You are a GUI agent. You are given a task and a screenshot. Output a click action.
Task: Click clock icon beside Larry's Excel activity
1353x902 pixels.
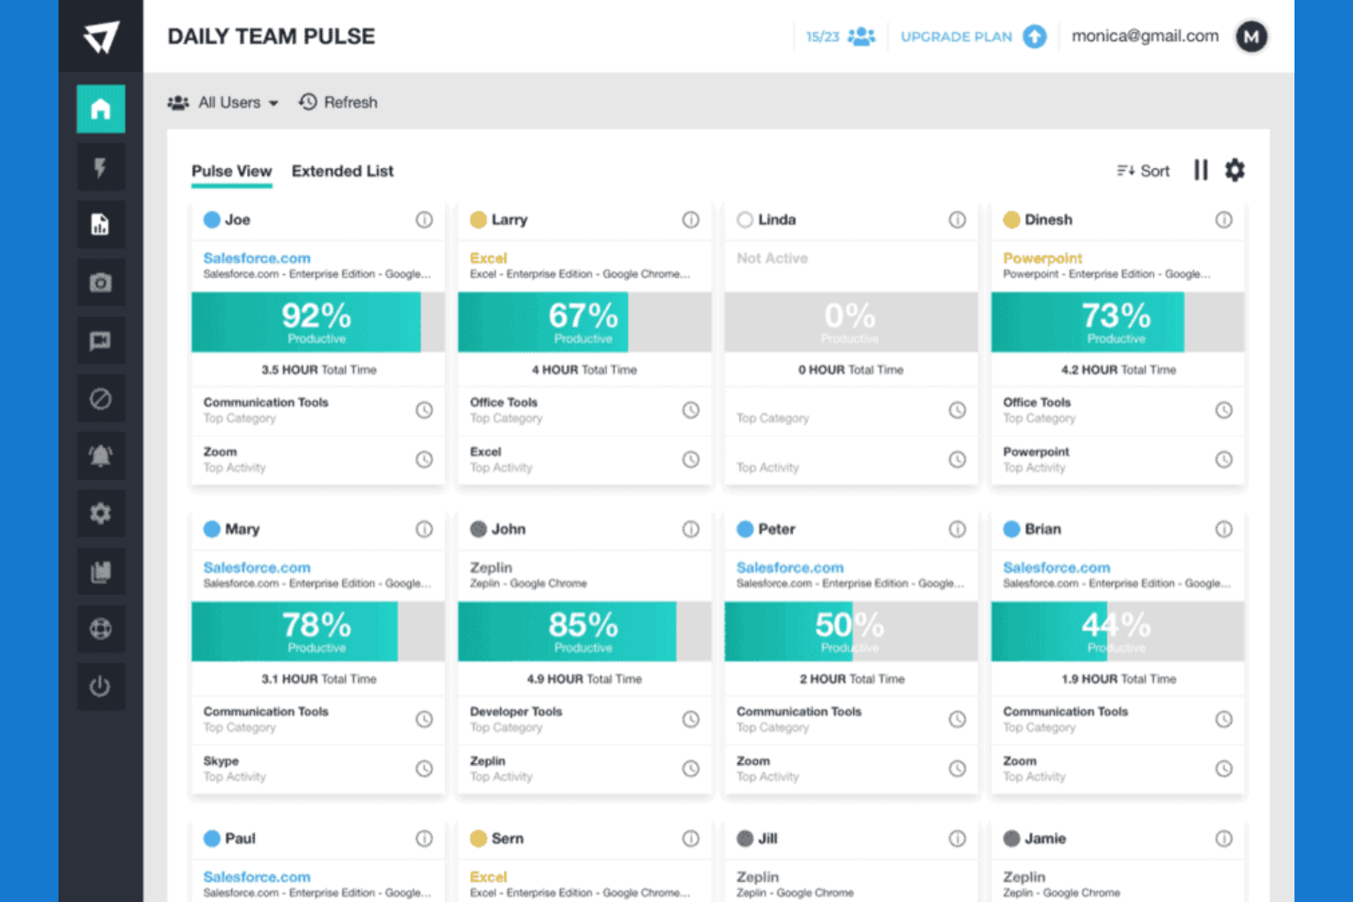(x=691, y=460)
